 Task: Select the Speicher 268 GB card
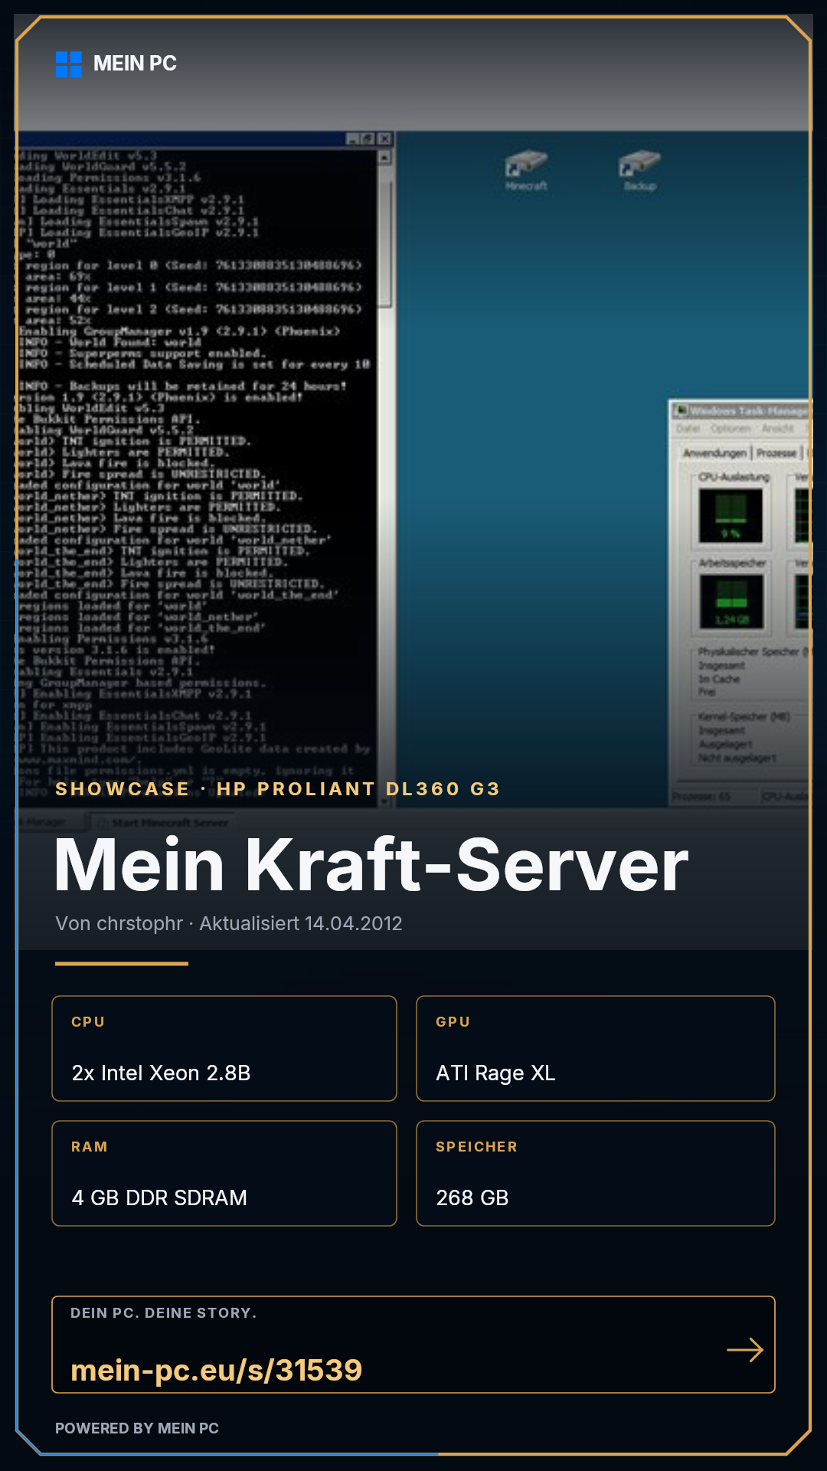click(596, 1173)
